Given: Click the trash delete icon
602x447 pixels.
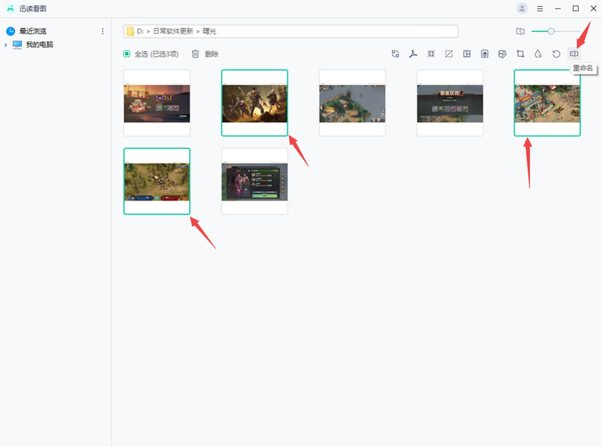Looking at the screenshot, I should pos(196,54).
